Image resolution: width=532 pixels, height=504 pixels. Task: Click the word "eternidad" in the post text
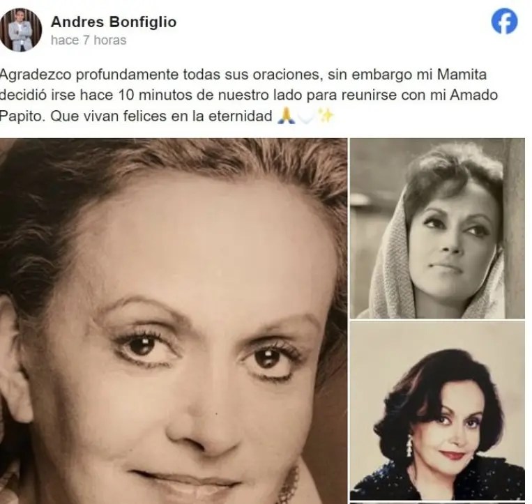[x=241, y=116]
